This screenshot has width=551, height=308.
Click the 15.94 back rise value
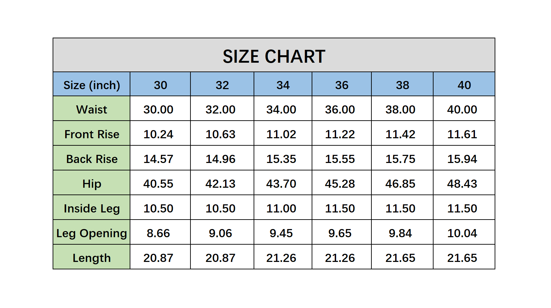[462, 159]
